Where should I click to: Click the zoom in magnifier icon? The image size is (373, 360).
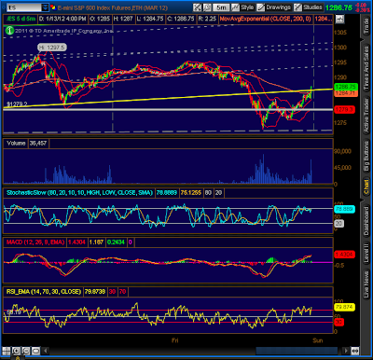[16, 351]
